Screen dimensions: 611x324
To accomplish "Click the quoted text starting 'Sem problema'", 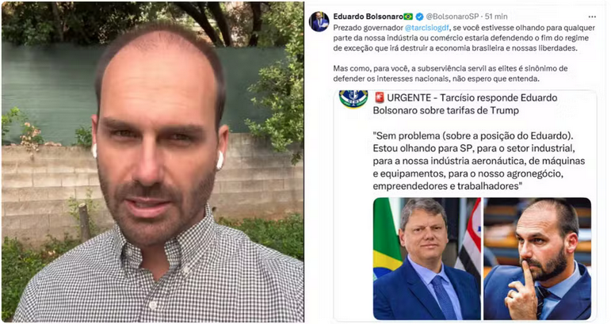I will [x=479, y=161].
